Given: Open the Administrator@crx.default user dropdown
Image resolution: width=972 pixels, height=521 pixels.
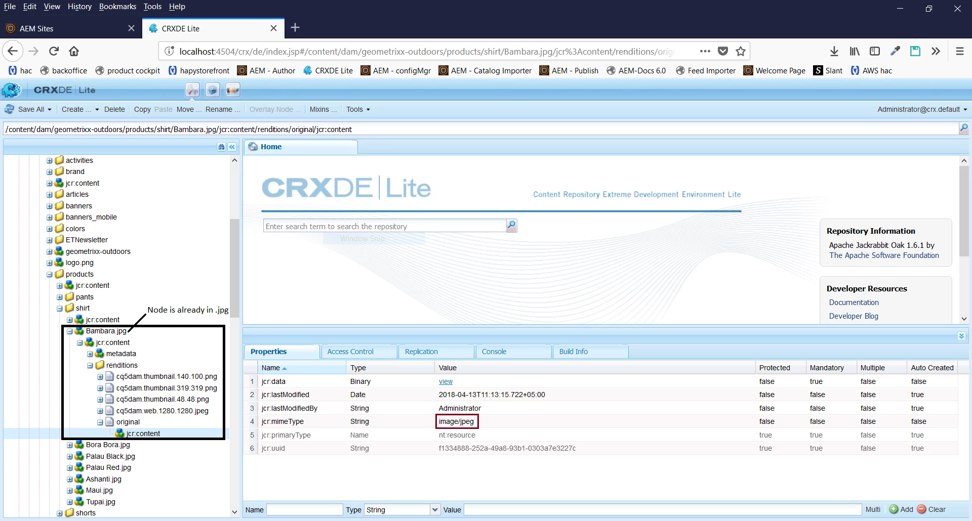Looking at the screenshot, I should click(922, 109).
